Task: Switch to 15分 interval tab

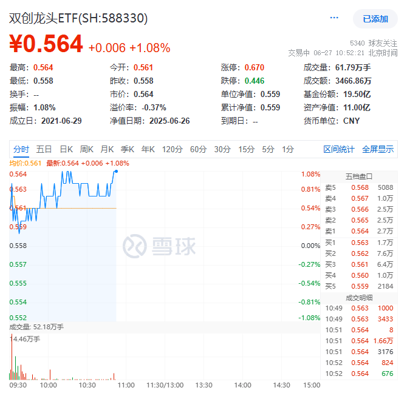Action: point(247,149)
